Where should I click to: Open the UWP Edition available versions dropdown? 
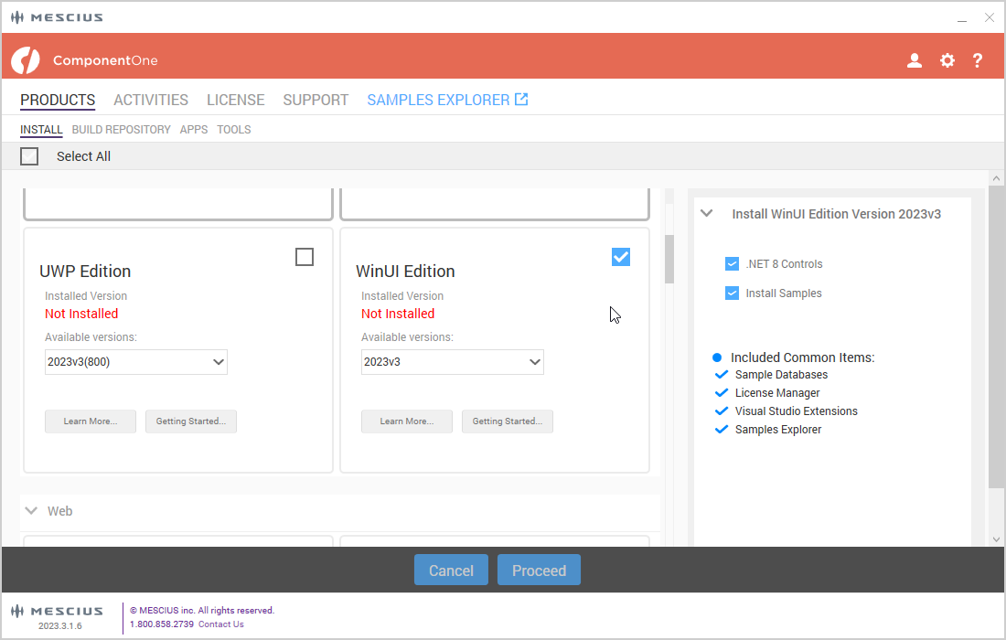[136, 362]
